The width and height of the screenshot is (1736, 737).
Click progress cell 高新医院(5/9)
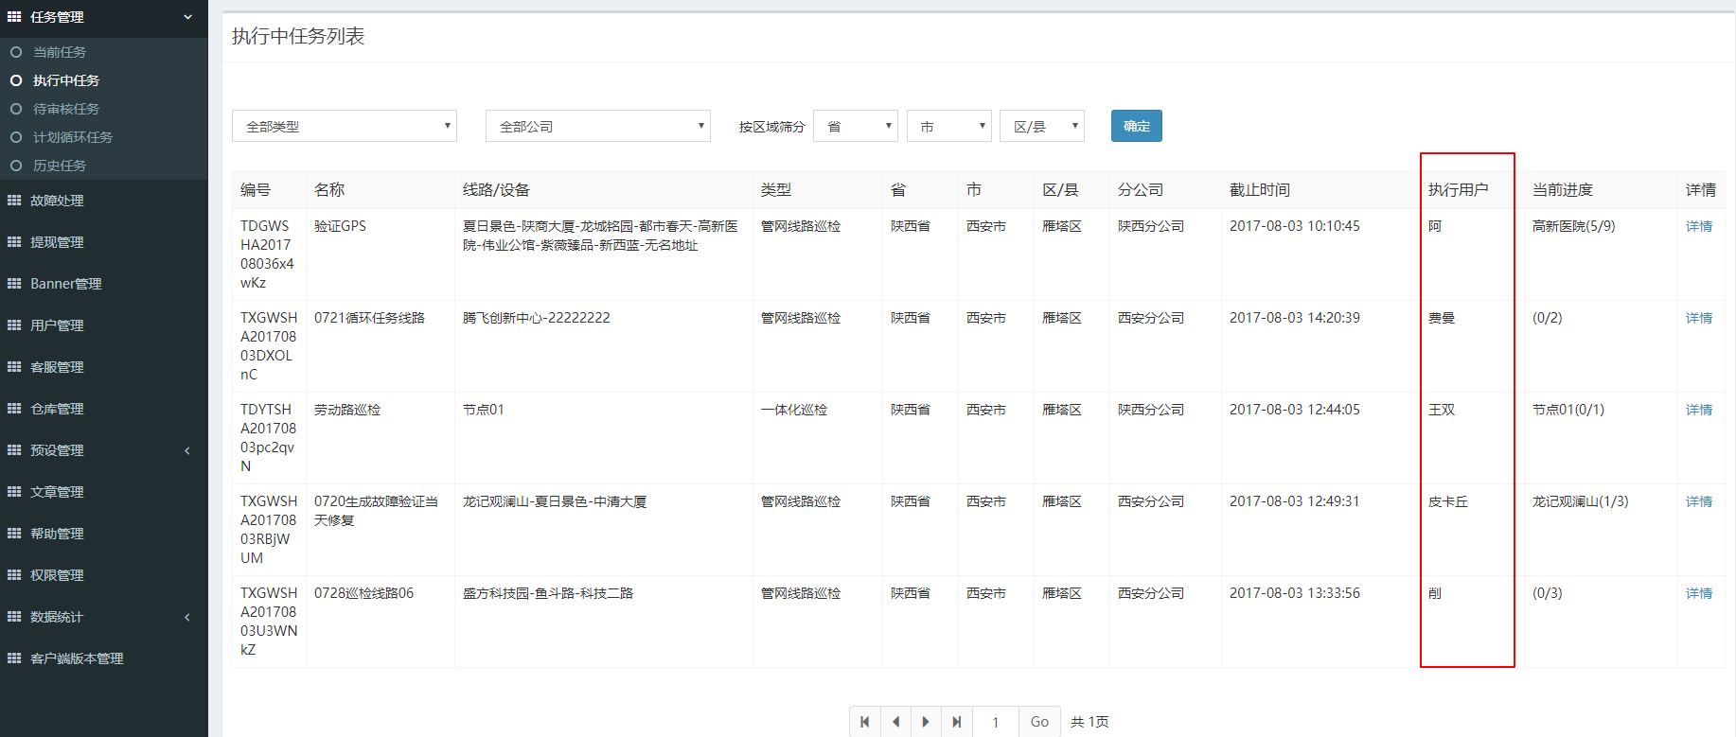coord(1573,226)
